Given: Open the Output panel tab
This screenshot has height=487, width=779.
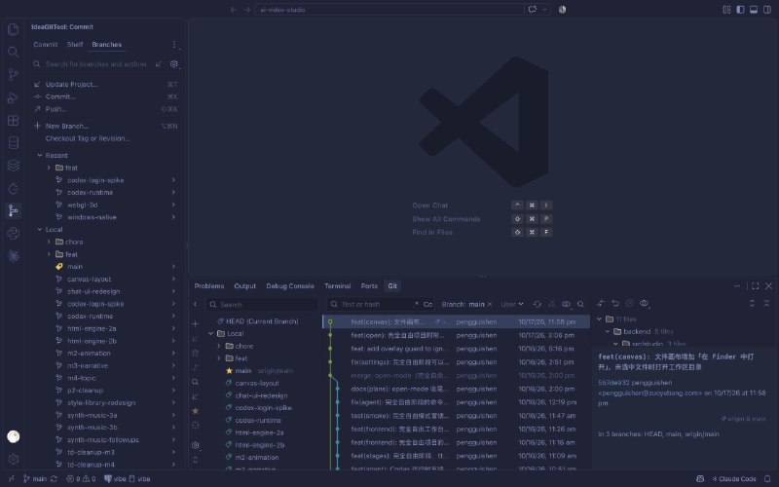Looking at the screenshot, I should click(245, 286).
